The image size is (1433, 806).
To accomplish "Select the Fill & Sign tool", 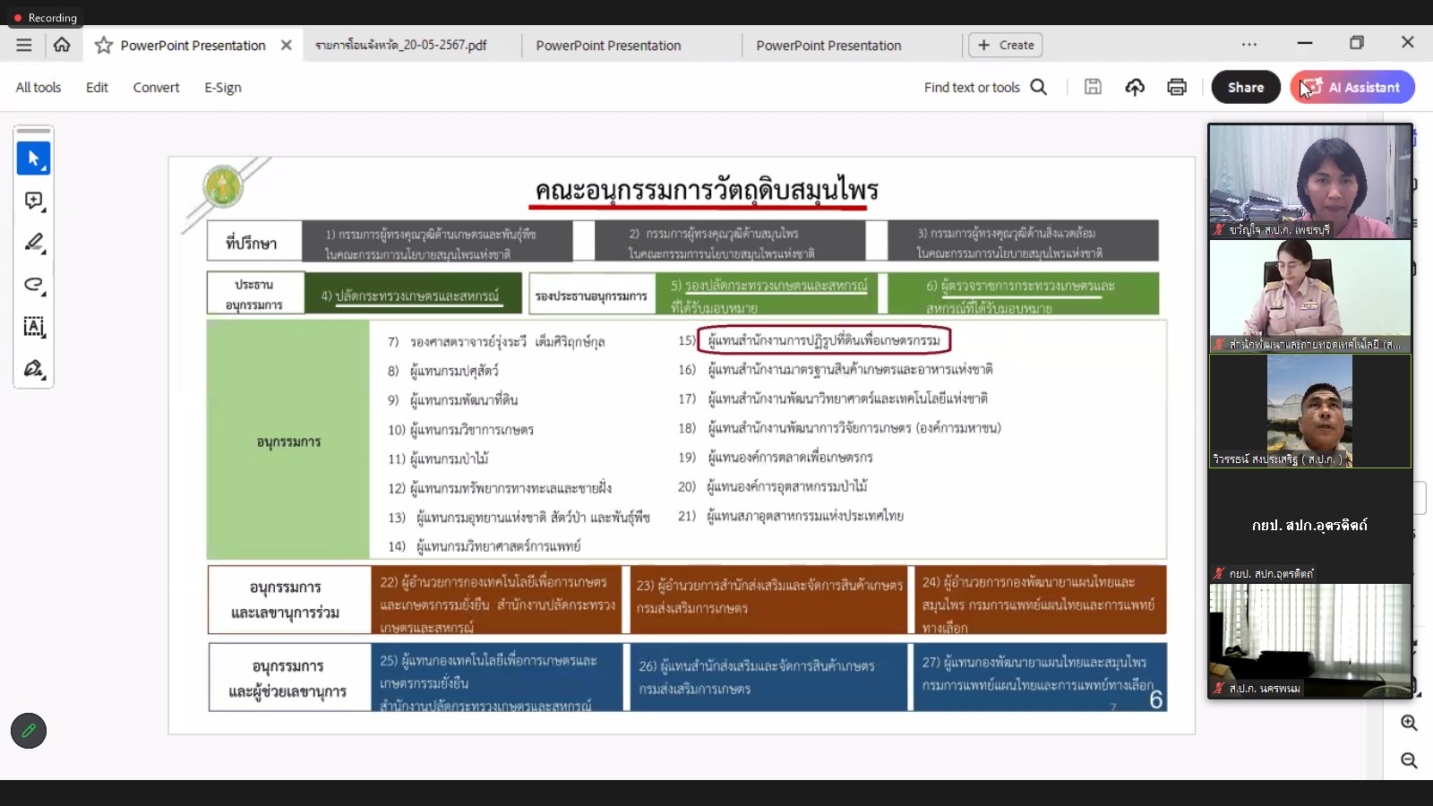I will click(33, 368).
